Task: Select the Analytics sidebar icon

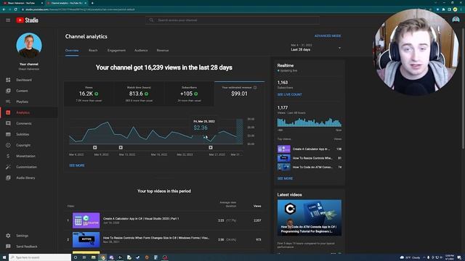Action: (8, 112)
